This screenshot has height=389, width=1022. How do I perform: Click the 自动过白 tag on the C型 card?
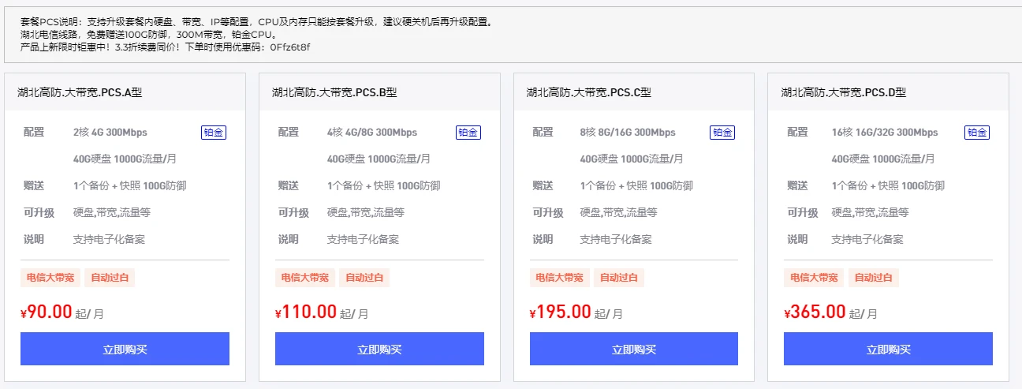[620, 278]
